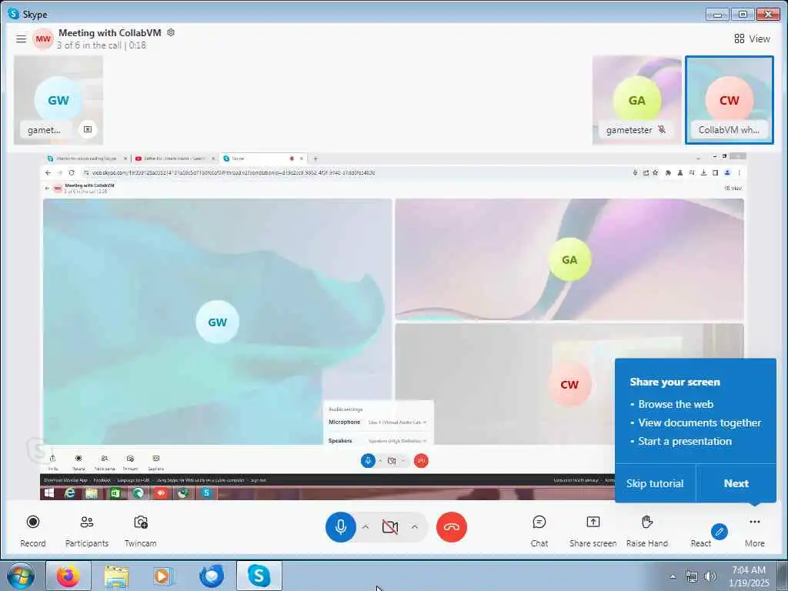This screenshot has width=788, height=591.
Task: Open the View layout options
Action: [x=752, y=38]
